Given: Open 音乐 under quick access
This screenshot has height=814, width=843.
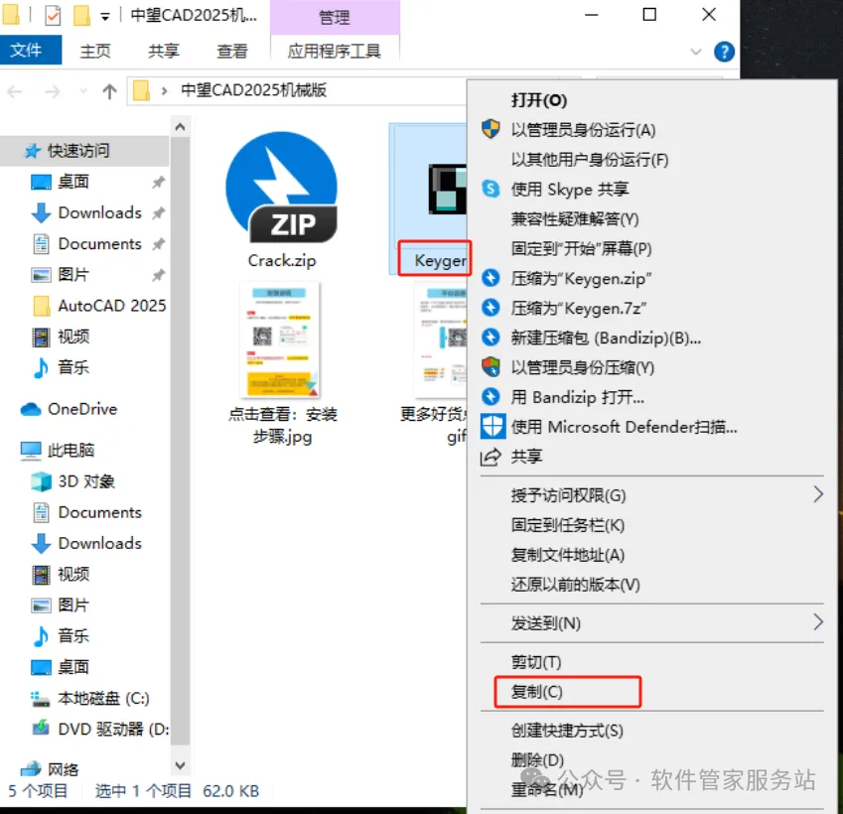Looking at the screenshot, I should tap(73, 367).
